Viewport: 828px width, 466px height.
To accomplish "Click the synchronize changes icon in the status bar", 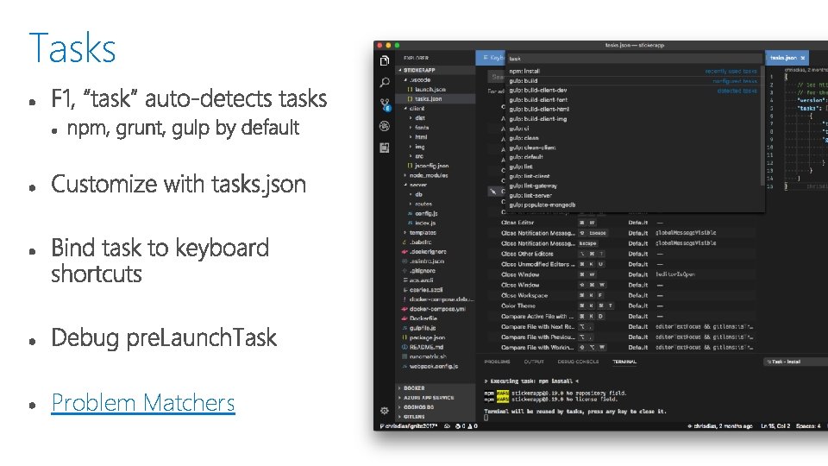I will [x=447, y=425].
